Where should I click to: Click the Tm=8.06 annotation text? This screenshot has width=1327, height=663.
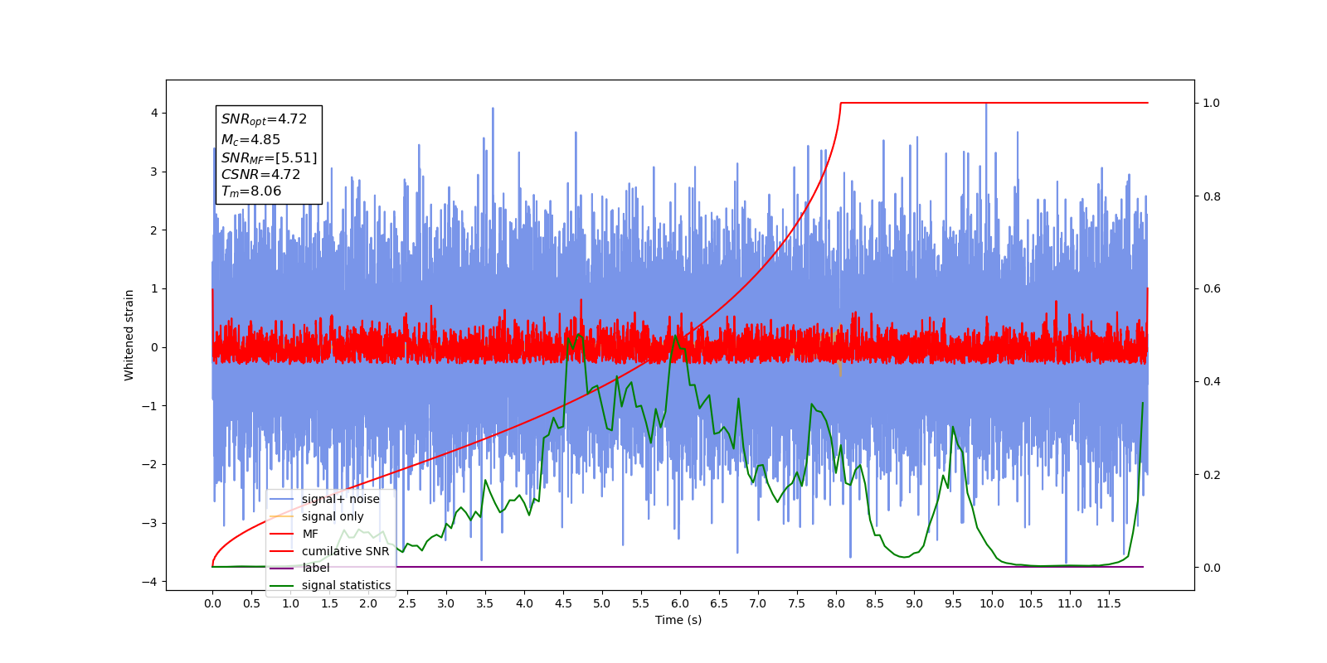click(x=251, y=191)
